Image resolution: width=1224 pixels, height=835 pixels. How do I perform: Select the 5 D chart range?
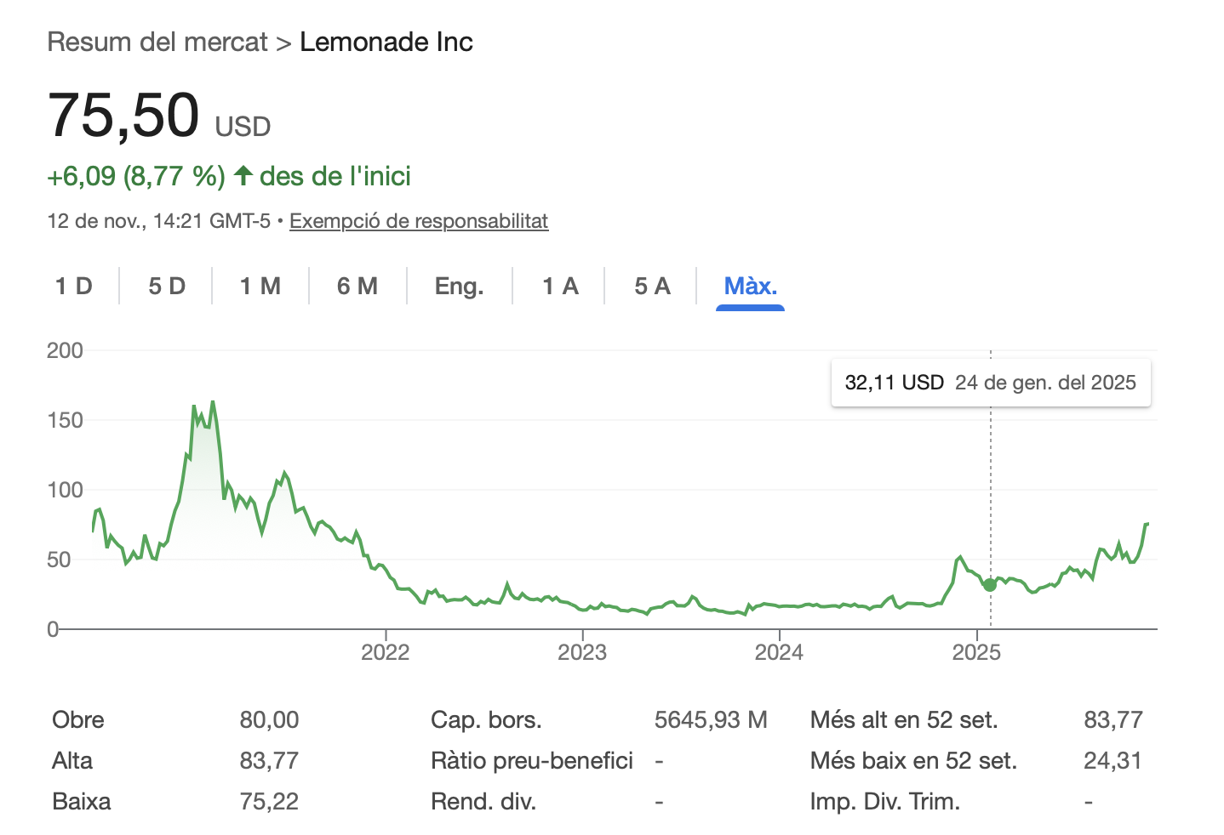tap(167, 286)
